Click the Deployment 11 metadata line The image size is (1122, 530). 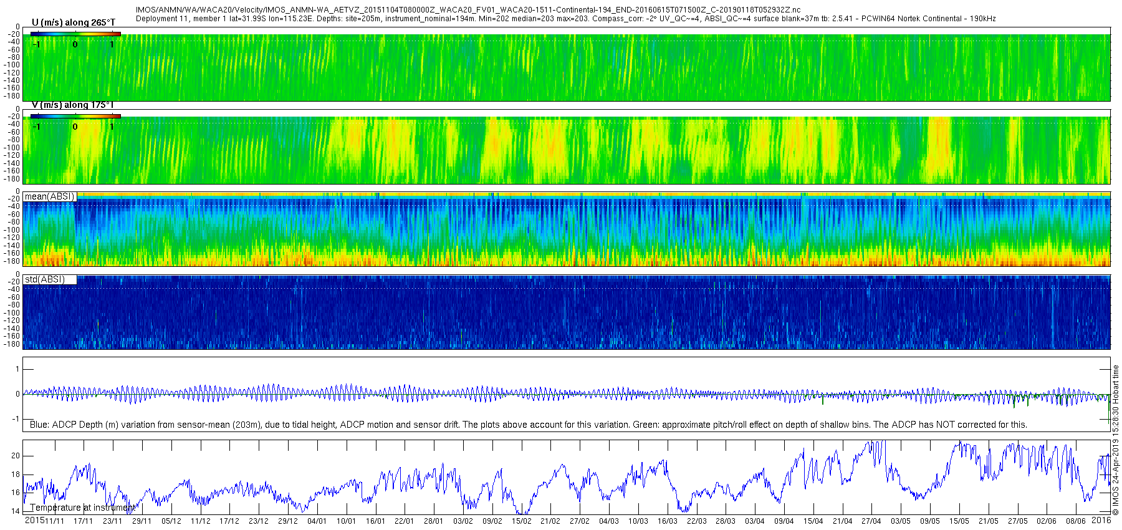(x=565, y=19)
